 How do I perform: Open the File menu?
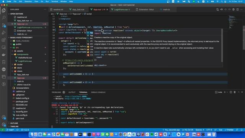15,2
